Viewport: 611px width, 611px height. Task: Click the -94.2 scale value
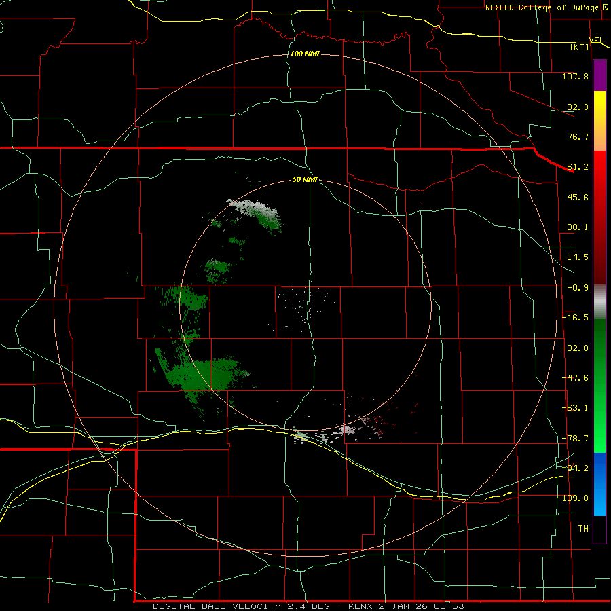[x=575, y=468]
